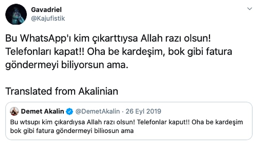Viewport: 258px width, 146px height.
Task: Open the 26 Eyl 2019 timestamp
Action: pos(143,112)
